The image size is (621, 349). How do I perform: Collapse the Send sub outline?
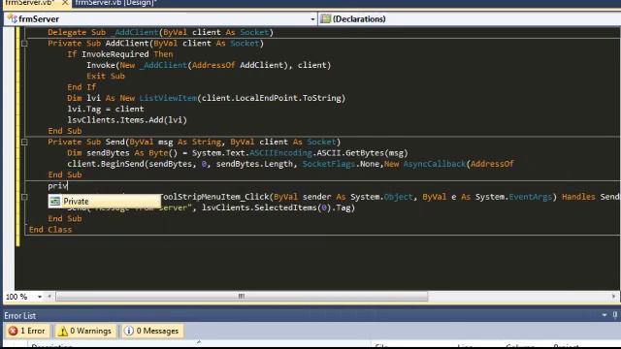pos(24,143)
